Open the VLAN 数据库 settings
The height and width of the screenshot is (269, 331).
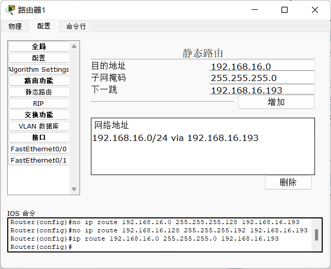39,126
